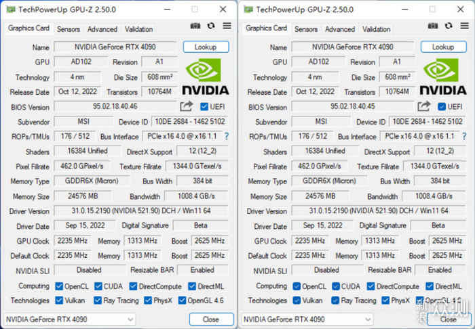Click refresh icon in right GPU-Z window
Viewport: 475px width, 329px height.
(x=449, y=26)
